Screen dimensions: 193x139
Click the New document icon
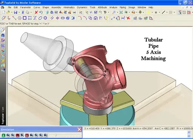click(4, 12)
